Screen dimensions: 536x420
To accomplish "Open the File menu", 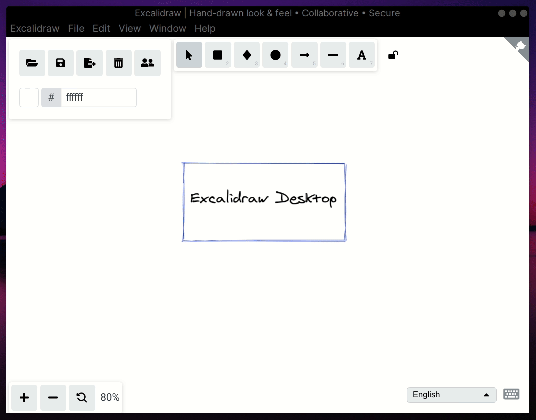I will click(76, 29).
